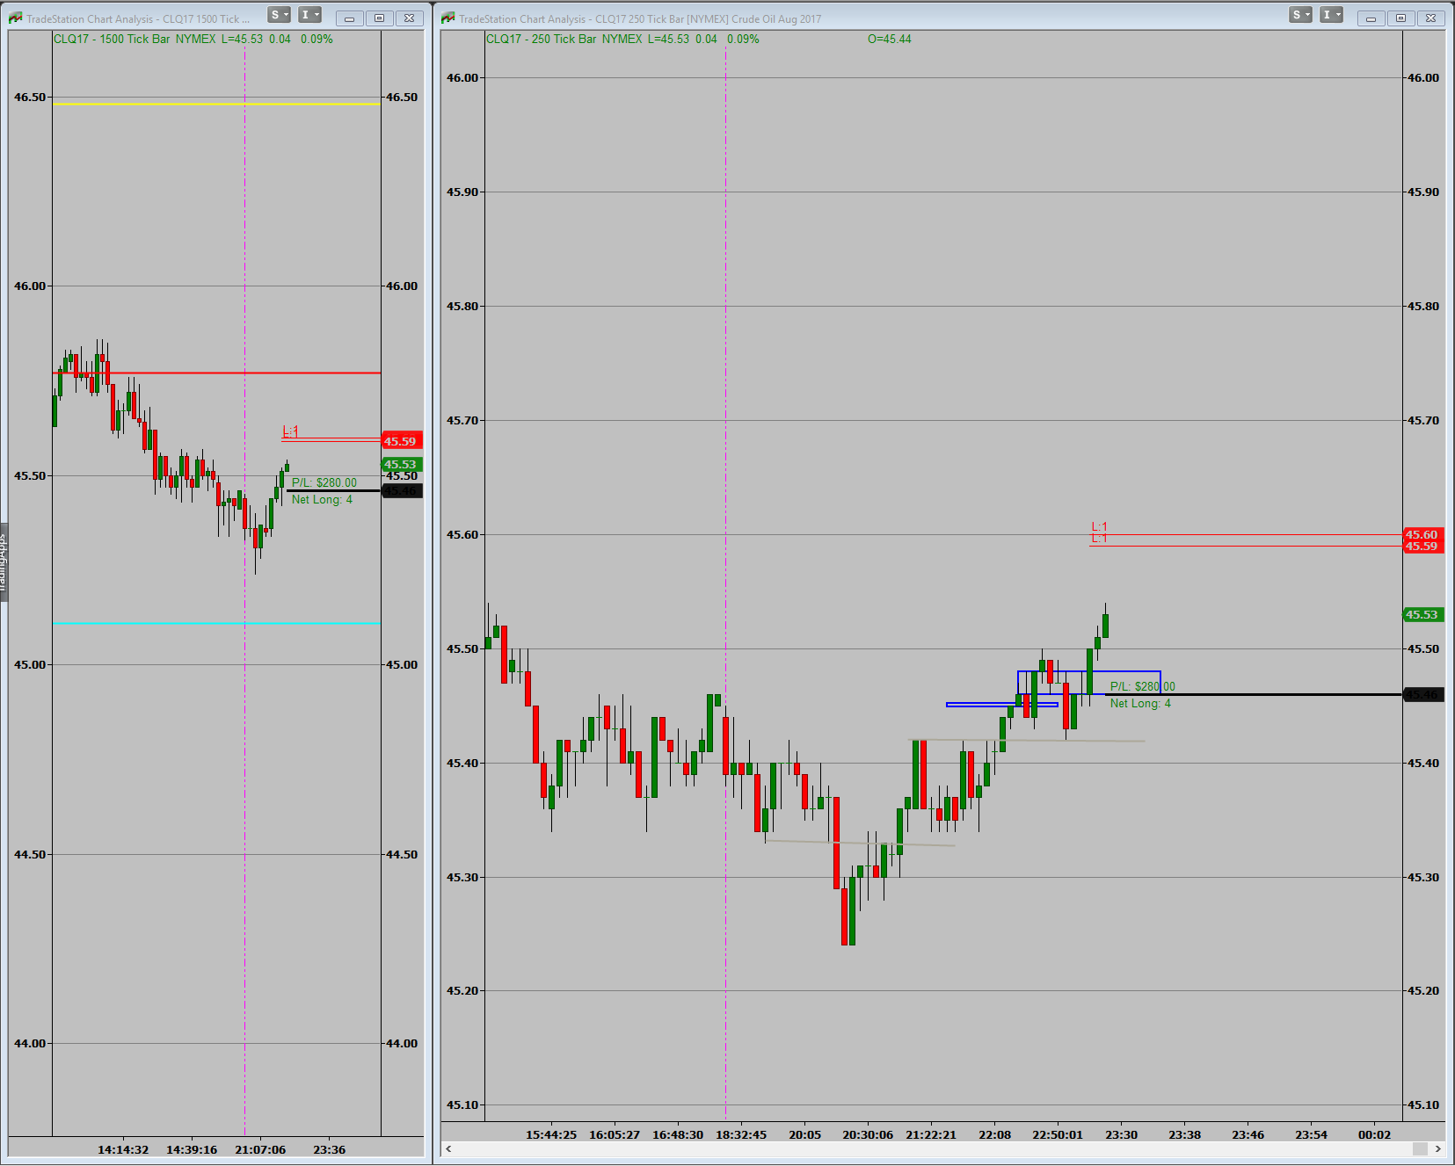Open the S symbol-link dropdown in the 250 Tick window
This screenshot has width=1455, height=1166.
[1300, 15]
